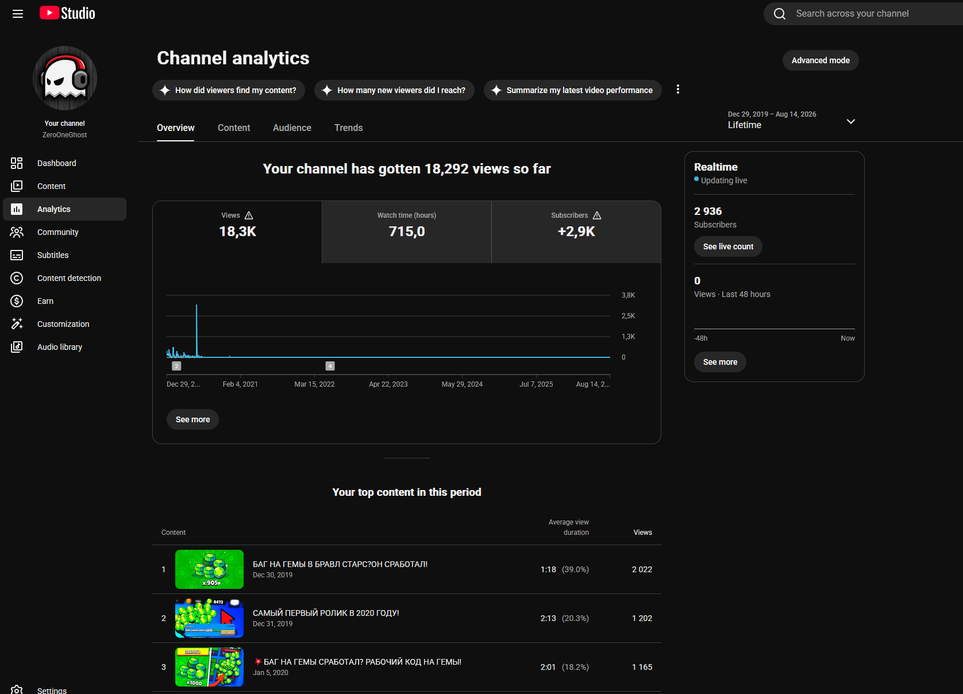Click See live count button

[728, 246]
